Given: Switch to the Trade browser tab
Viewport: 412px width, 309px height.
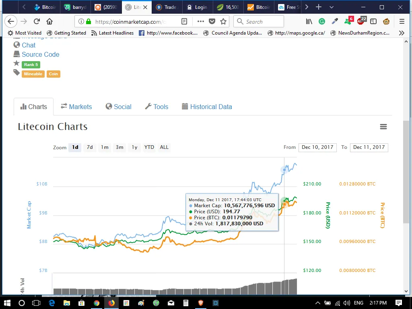Looking at the screenshot, I should coord(167,7).
